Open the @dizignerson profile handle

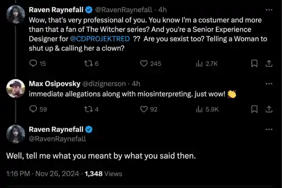(x=104, y=84)
